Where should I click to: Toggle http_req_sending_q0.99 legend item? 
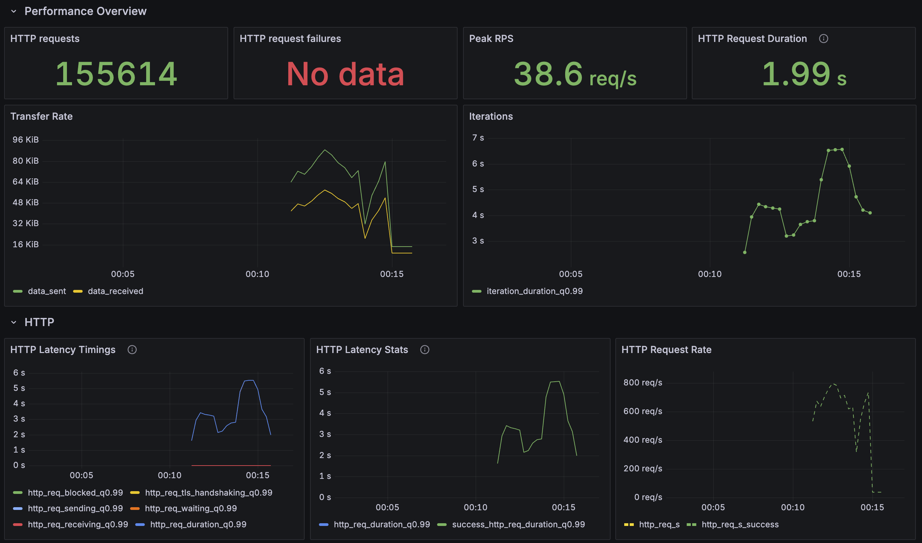tap(75, 509)
